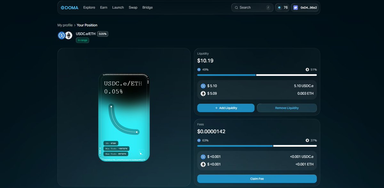Click the 0.003 ETH amount
Image resolution: width=384 pixels, height=188 pixels.
click(306, 94)
